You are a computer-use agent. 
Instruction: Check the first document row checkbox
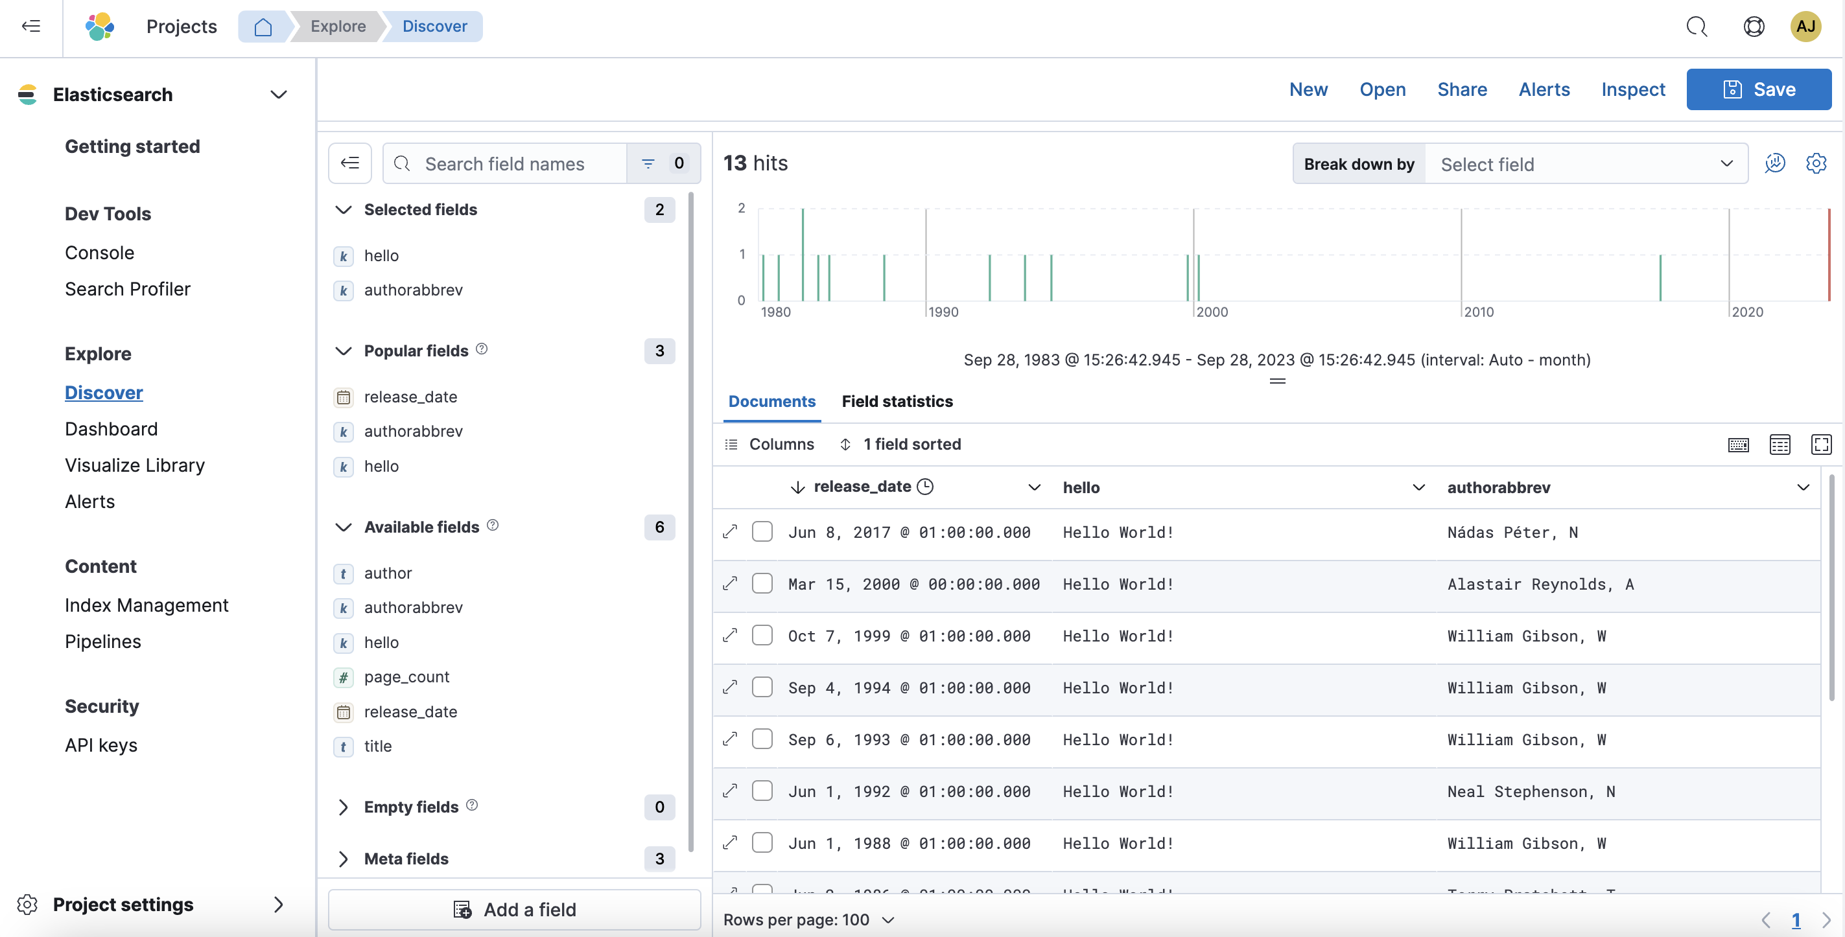(x=761, y=532)
